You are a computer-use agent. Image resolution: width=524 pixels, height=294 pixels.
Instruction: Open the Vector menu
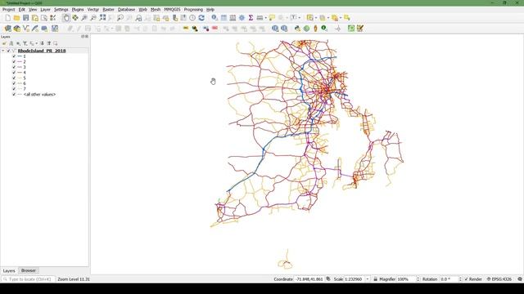click(93, 10)
